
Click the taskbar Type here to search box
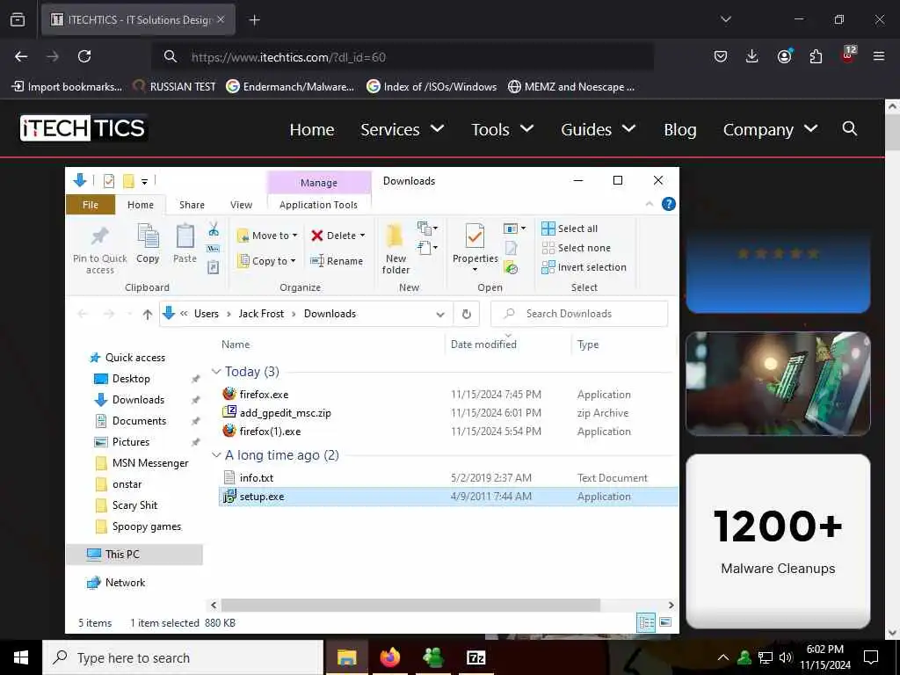(183, 657)
